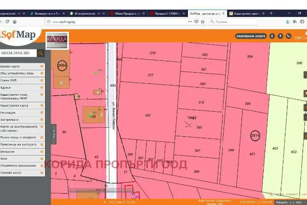Click the circled 2814 marker on map
The image size is (307, 205).
point(255,135)
